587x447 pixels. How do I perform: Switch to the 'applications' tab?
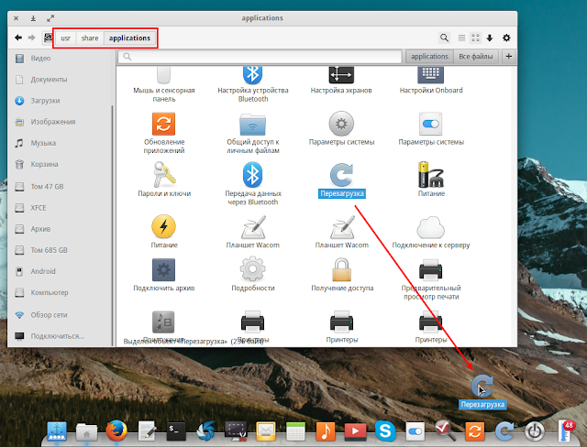pyautogui.click(x=429, y=57)
